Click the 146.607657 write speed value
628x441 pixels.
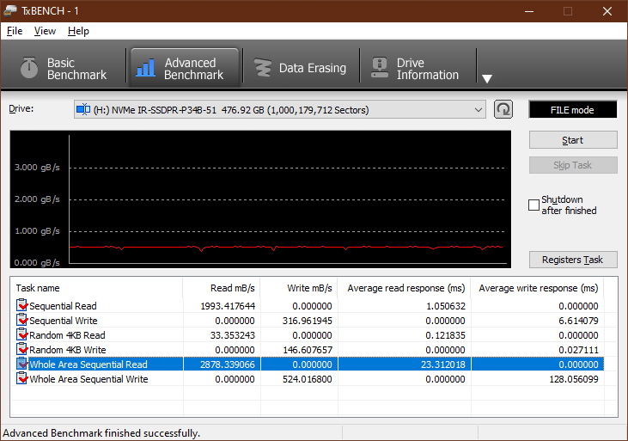pyautogui.click(x=308, y=350)
